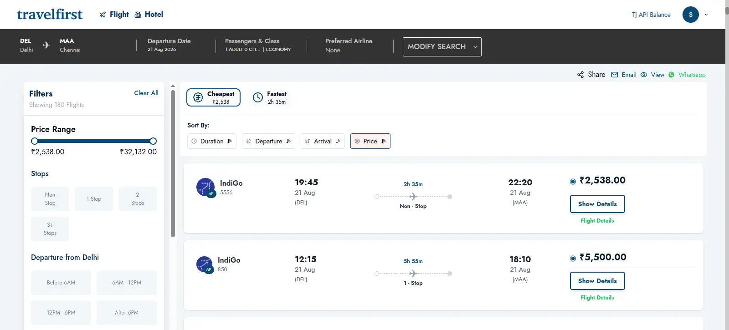Screen dimensions: 729x330
Task: Click the sort arrow icon on Departure
Action: [288, 141]
